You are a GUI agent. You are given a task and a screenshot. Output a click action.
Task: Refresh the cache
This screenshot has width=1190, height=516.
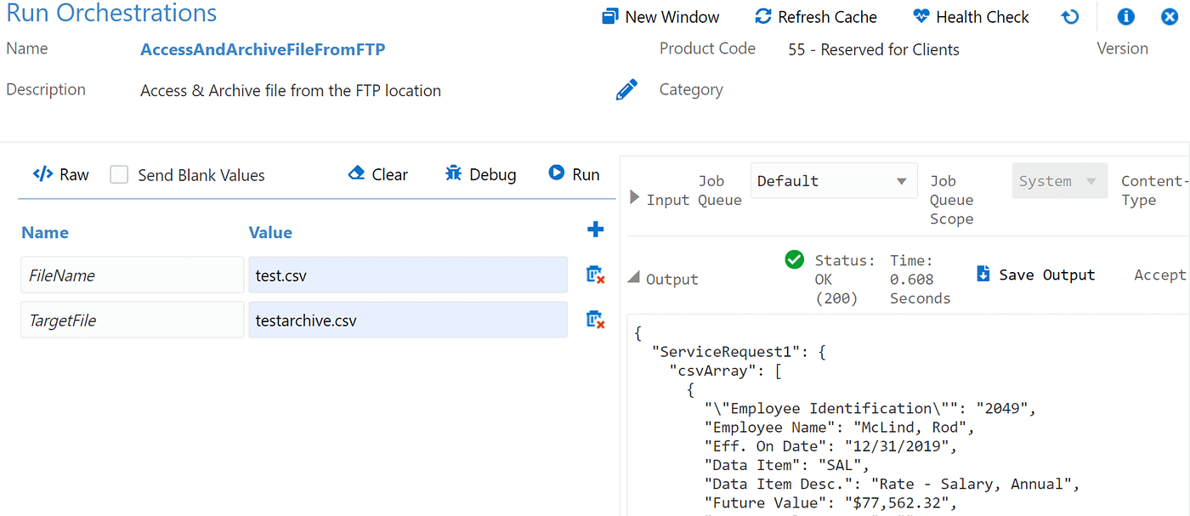point(815,17)
